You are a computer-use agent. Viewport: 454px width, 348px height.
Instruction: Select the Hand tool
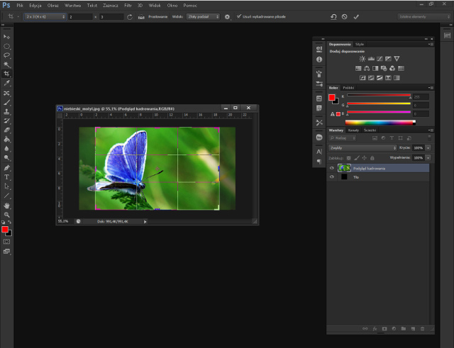pos(6,206)
